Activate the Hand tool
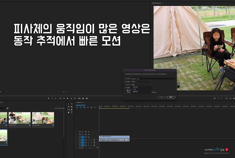This screenshot has width=235, height=158. point(69,112)
